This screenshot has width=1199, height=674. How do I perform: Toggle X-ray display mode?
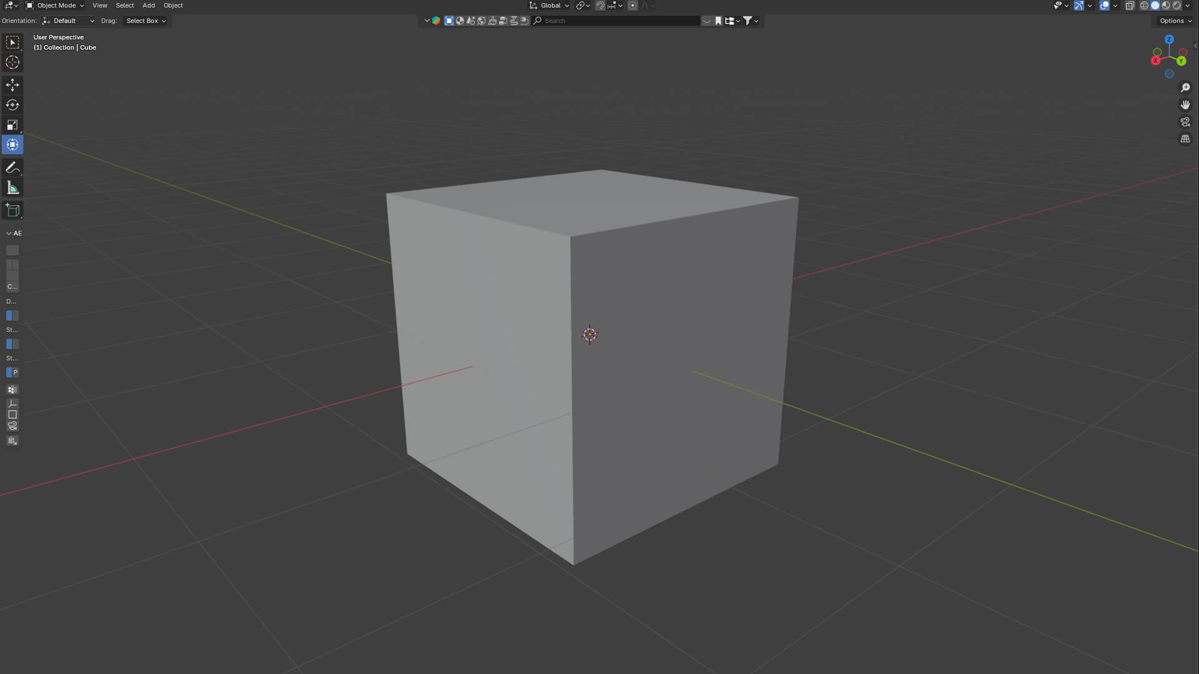tap(1130, 6)
